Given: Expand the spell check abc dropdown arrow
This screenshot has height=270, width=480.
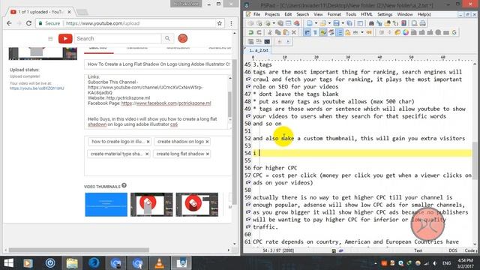Looking at the screenshot, I should [x=362, y=32].
